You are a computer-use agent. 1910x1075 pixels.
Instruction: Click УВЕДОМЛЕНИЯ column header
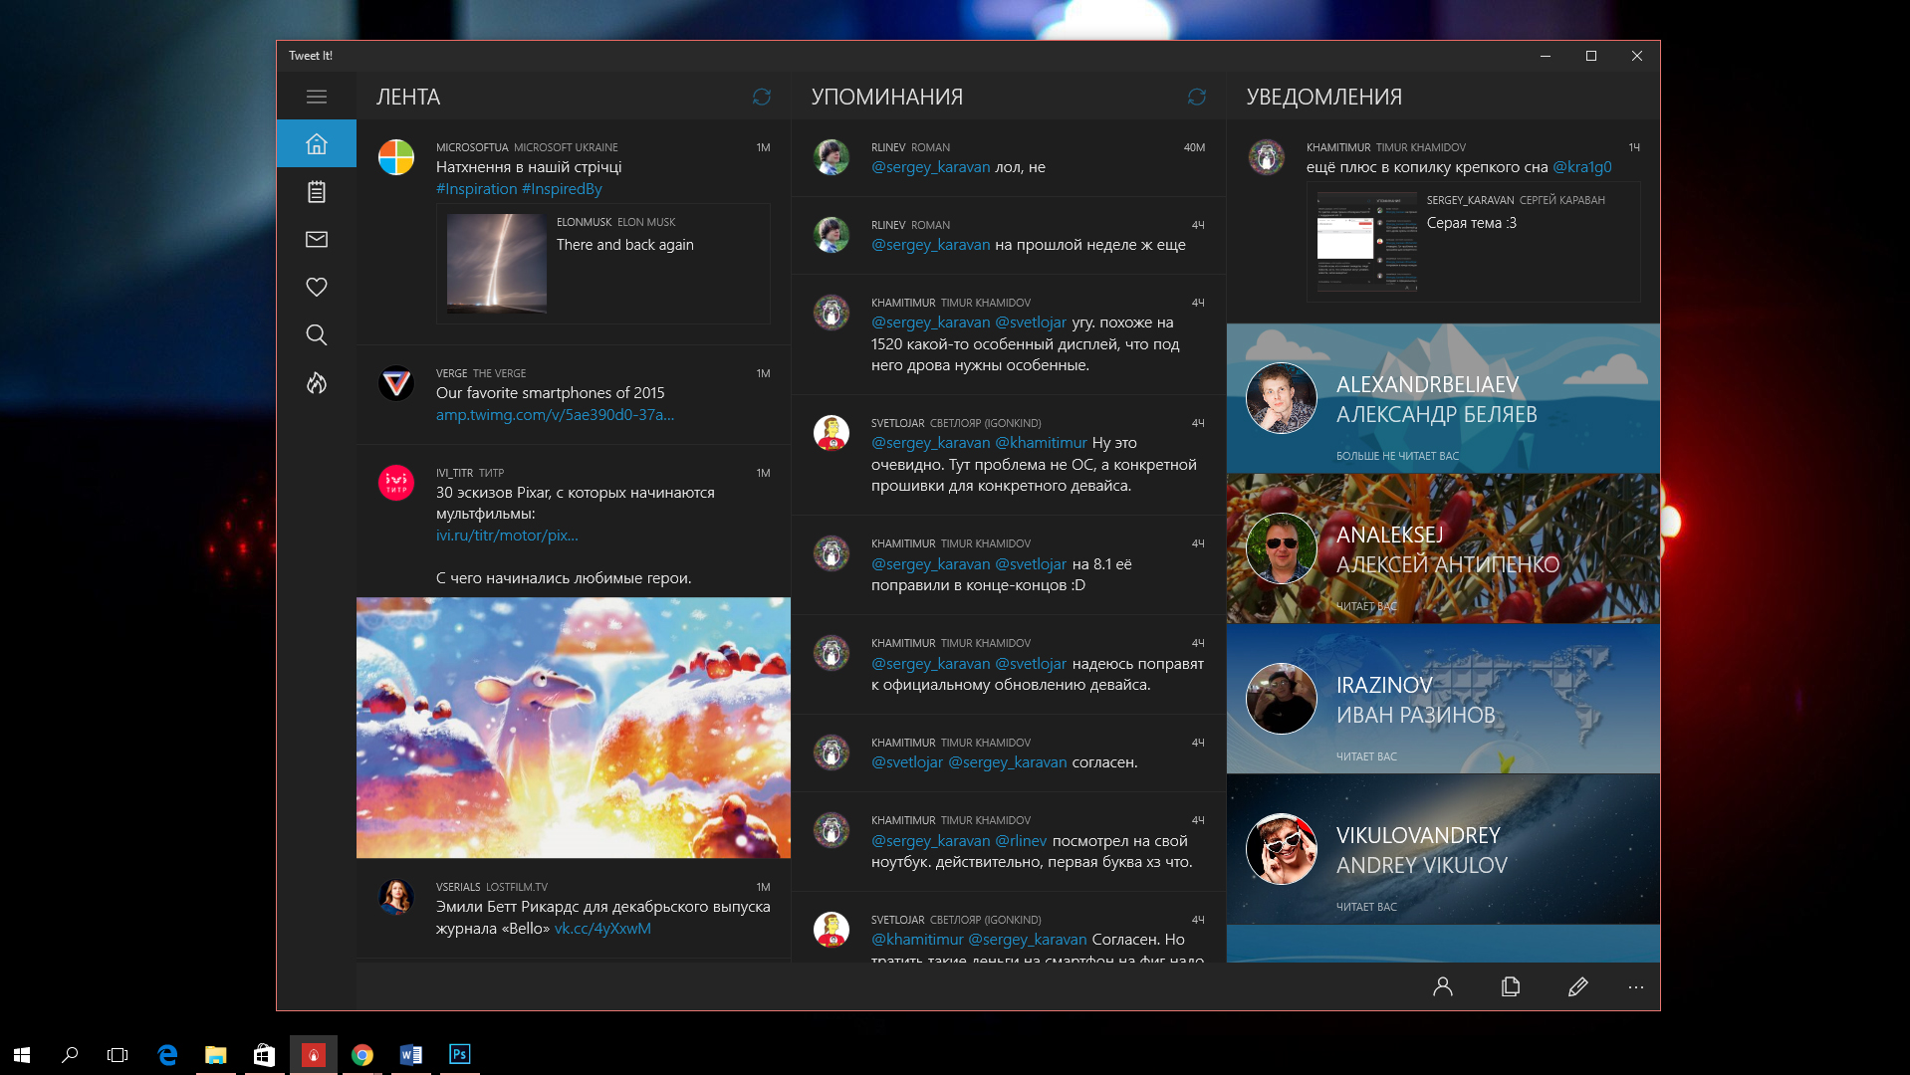1324,97
